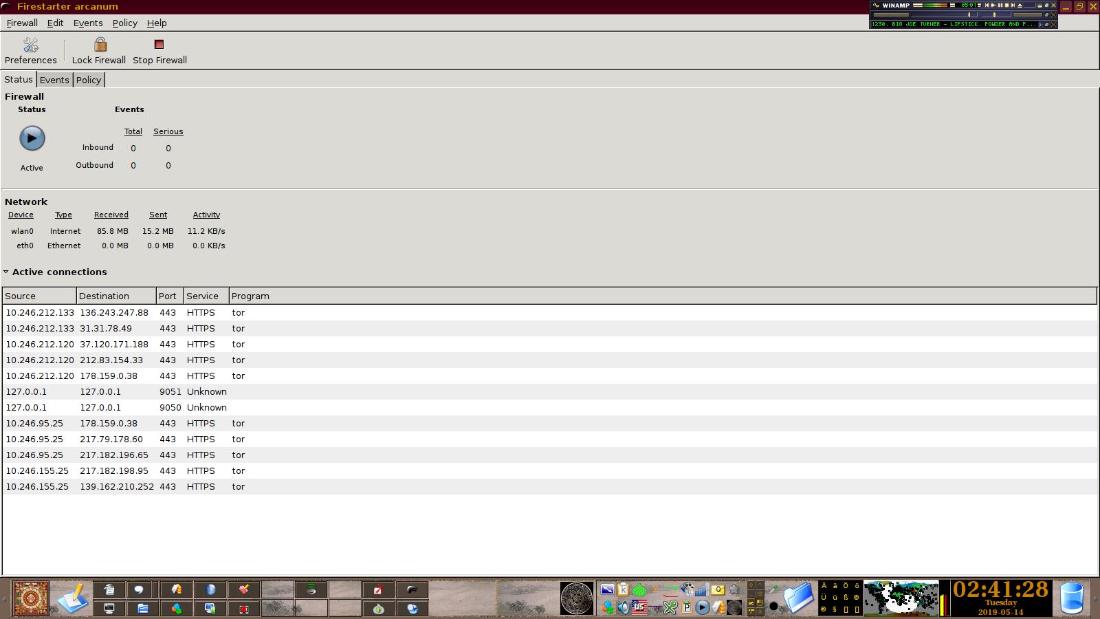
Task: Click Winamp next track button
Action: point(1013,6)
